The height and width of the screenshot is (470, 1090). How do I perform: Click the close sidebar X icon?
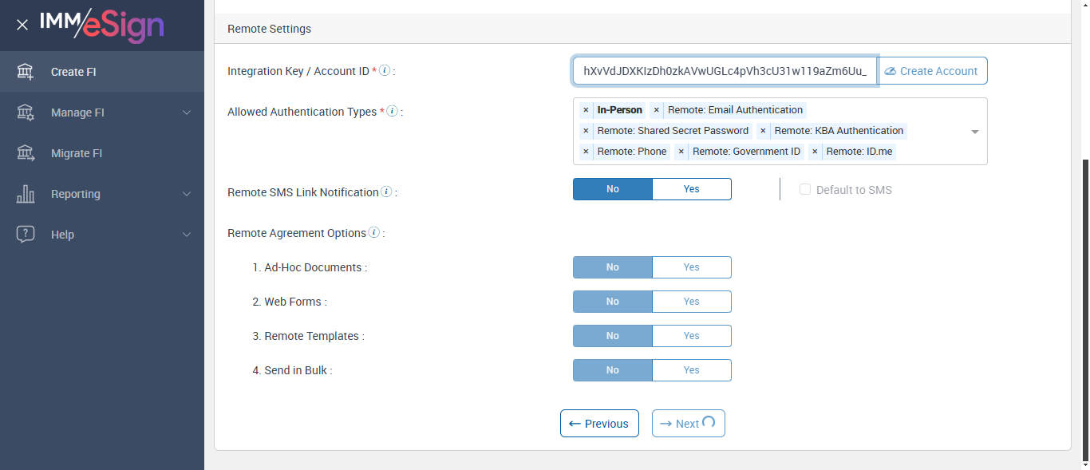pos(22,25)
